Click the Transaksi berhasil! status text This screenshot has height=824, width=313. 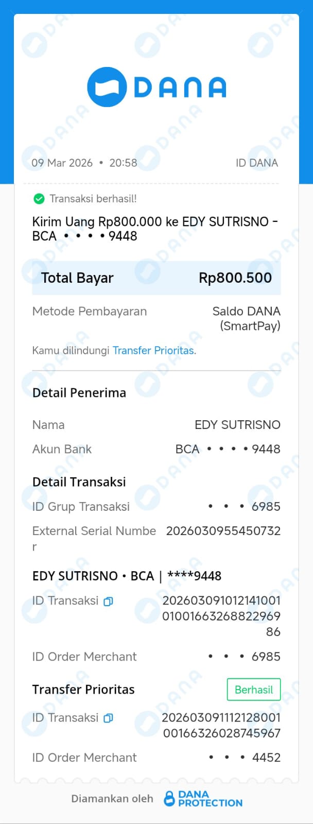tap(93, 199)
